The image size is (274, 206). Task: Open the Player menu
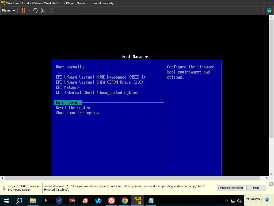point(8,10)
